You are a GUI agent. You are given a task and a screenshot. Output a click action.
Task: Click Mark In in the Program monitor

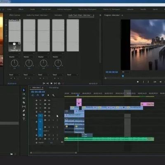(x=144, y=82)
